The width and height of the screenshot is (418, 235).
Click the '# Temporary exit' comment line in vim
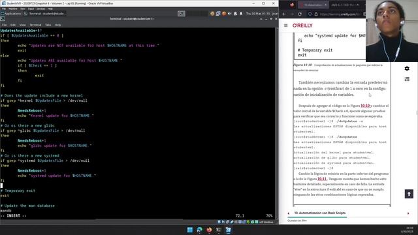click(x=18, y=191)
